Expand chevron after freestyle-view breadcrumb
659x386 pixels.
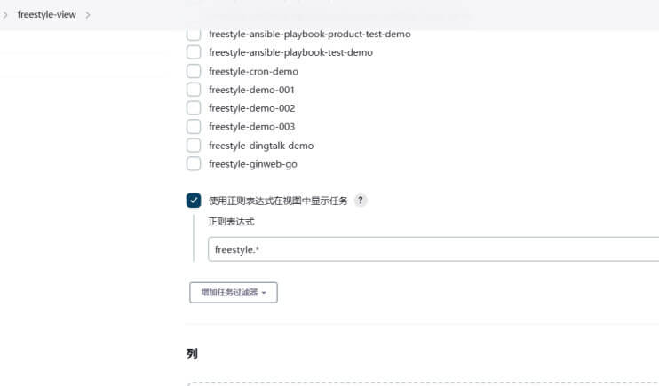87,15
